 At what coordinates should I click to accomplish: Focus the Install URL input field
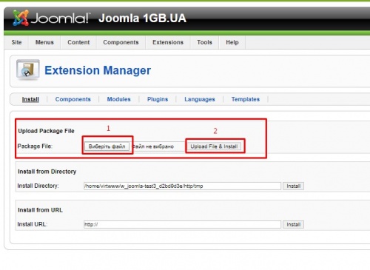click(182, 224)
